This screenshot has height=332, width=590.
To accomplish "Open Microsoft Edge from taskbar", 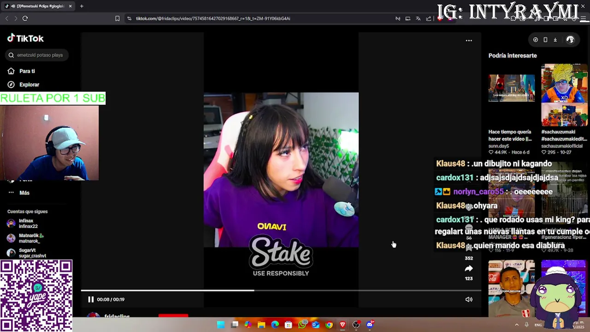I will pos(275,325).
